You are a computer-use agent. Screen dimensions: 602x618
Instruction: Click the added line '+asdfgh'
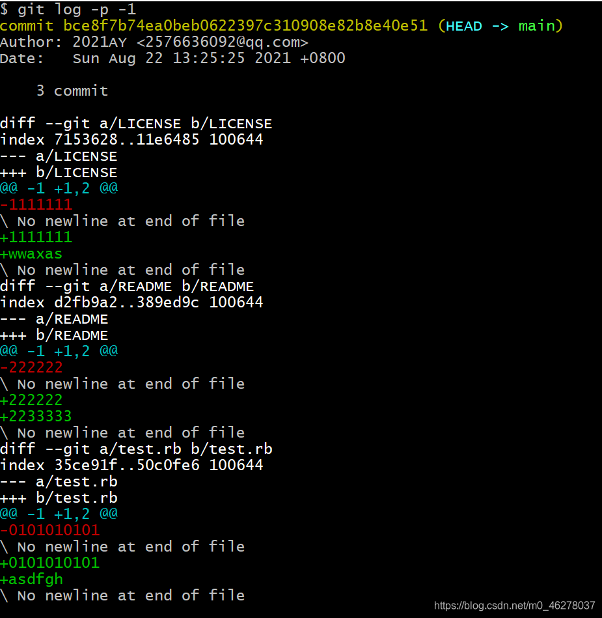pos(31,580)
